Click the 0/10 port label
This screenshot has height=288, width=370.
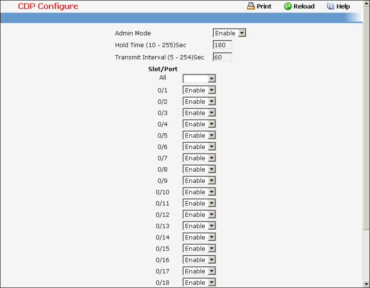coord(162,192)
